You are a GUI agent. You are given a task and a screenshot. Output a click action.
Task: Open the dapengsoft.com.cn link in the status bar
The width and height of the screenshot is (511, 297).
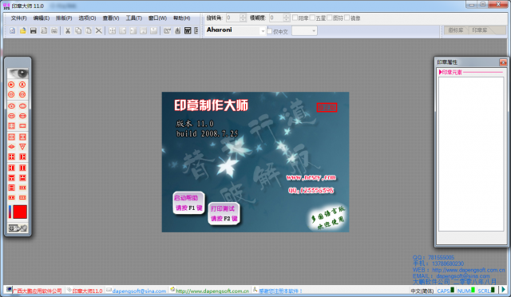pos(212,291)
